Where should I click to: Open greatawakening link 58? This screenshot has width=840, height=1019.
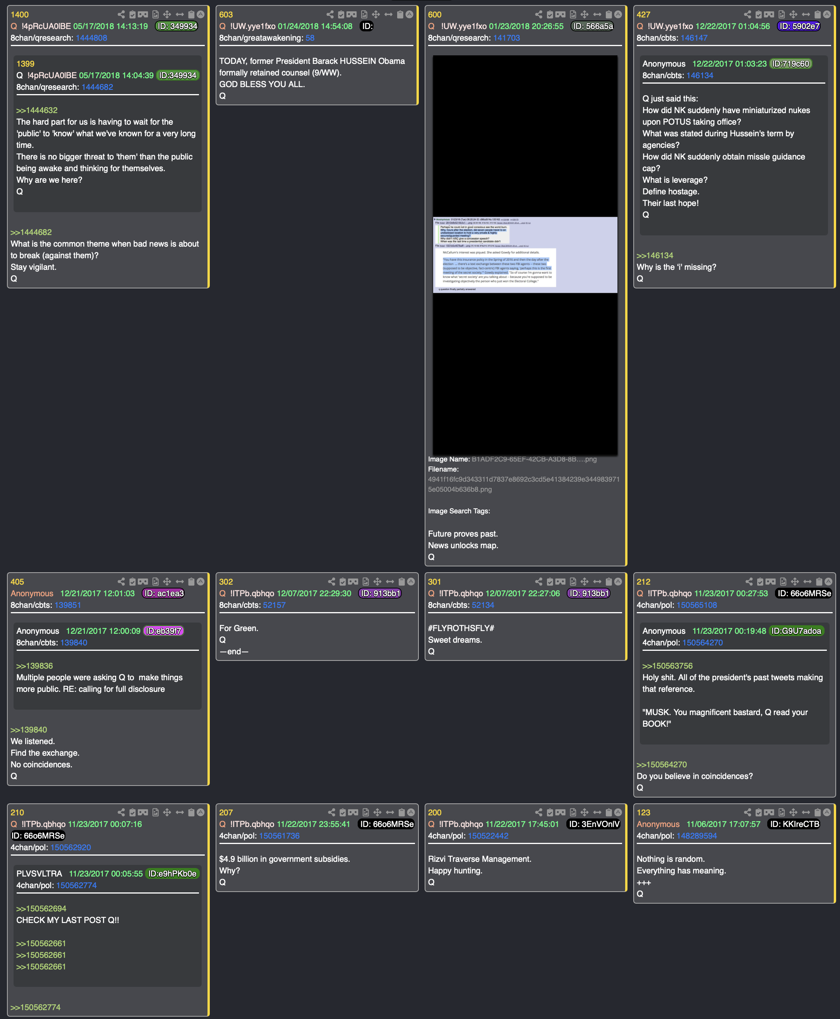[310, 38]
